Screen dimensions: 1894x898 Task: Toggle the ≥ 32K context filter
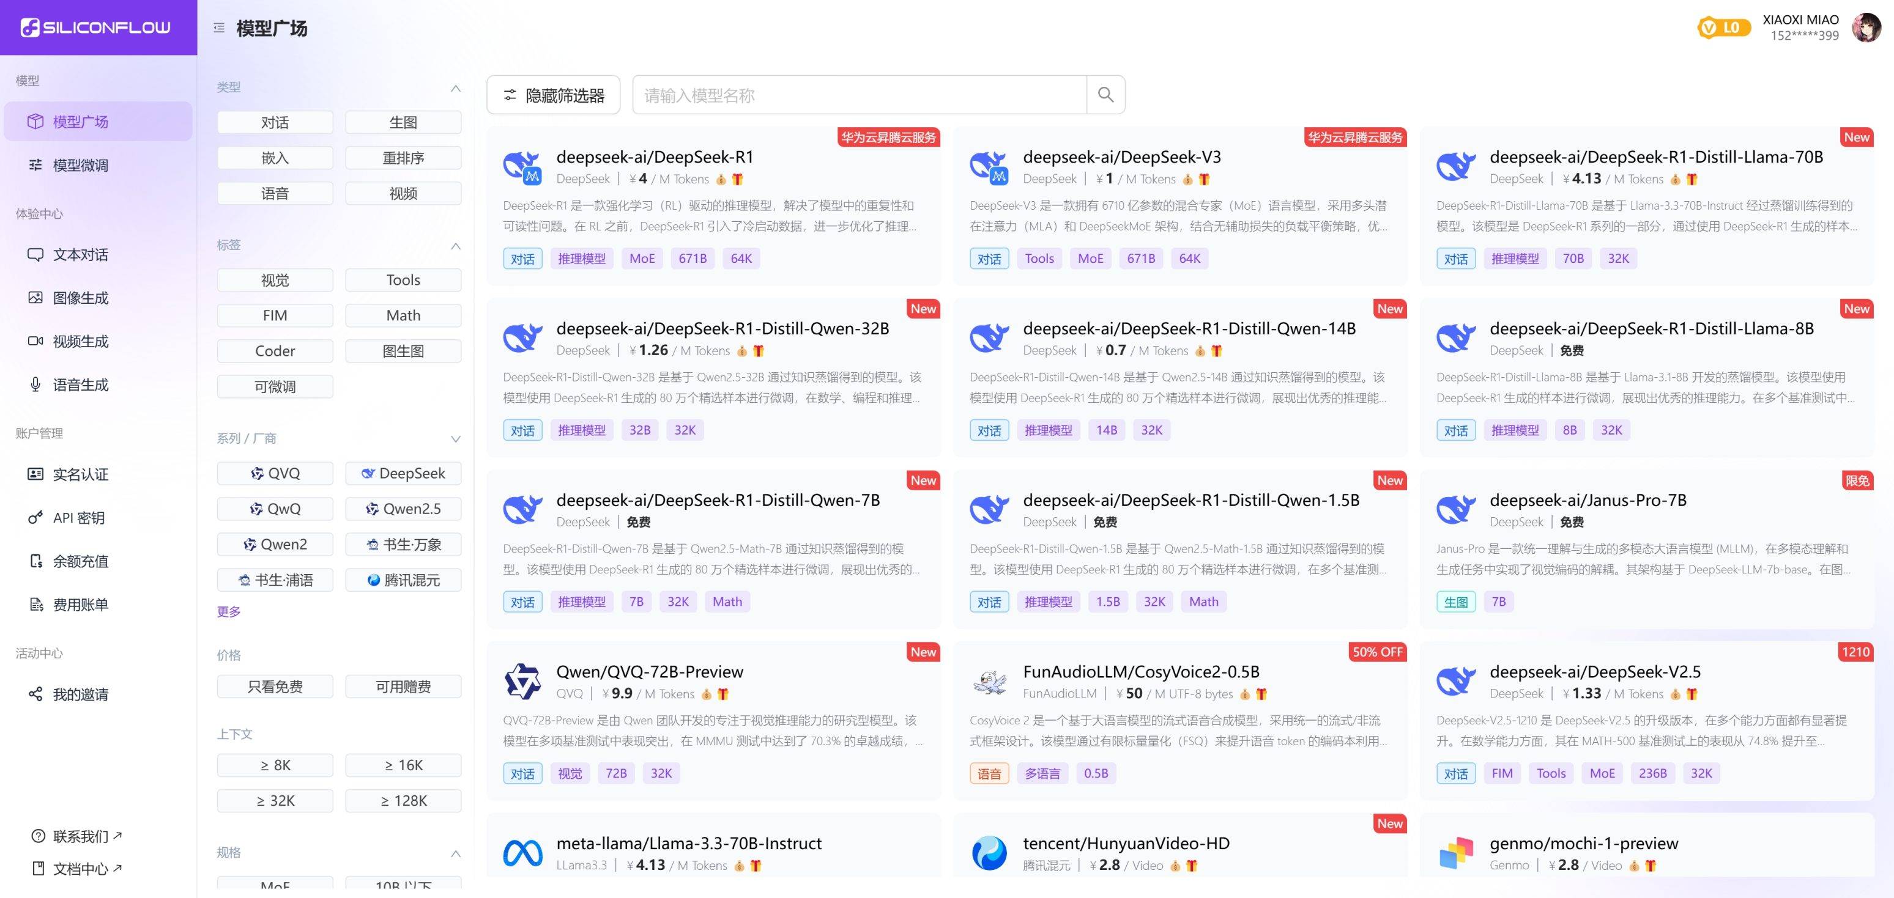tap(275, 800)
